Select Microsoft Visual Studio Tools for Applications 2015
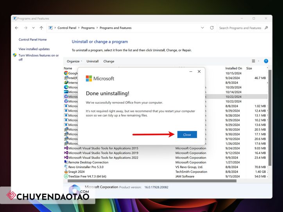Viewport: 283px width, 212px height. click(103, 148)
